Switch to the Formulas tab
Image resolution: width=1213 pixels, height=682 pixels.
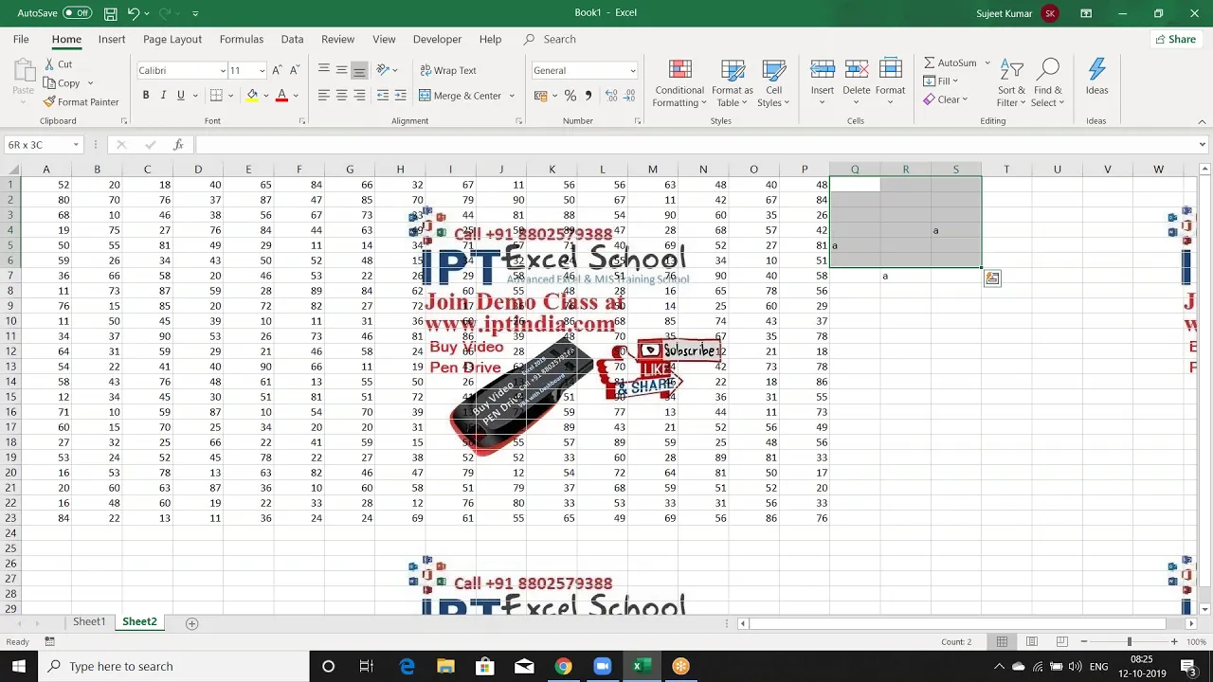242,39
